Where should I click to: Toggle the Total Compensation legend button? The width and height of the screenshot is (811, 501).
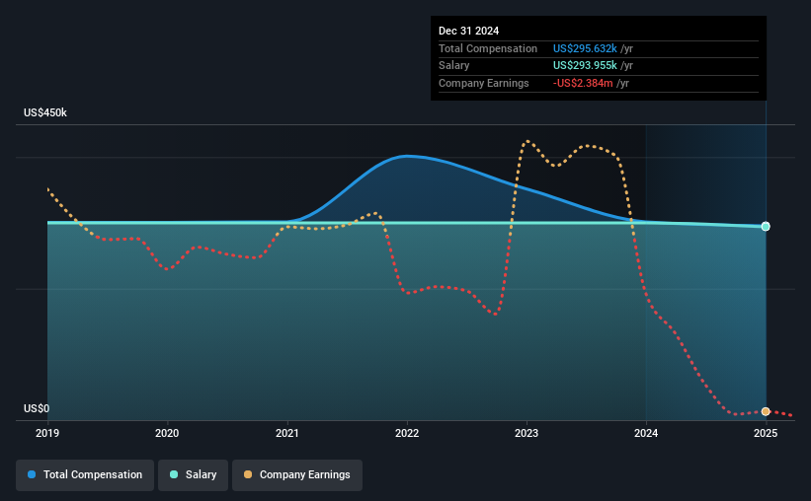[x=85, y=475]
